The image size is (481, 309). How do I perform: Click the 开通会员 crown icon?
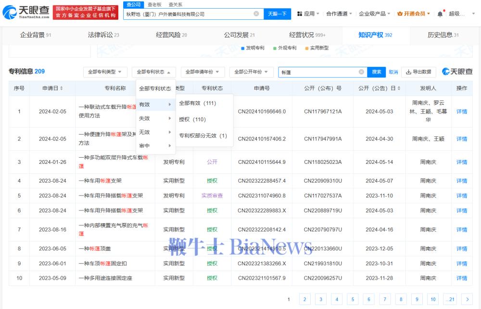[400, 14]
